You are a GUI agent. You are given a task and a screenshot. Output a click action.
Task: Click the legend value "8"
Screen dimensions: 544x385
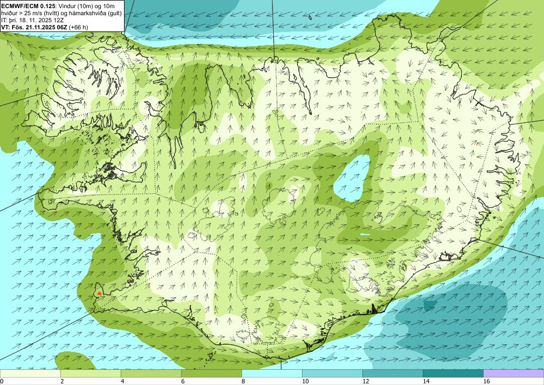[243, 382]
